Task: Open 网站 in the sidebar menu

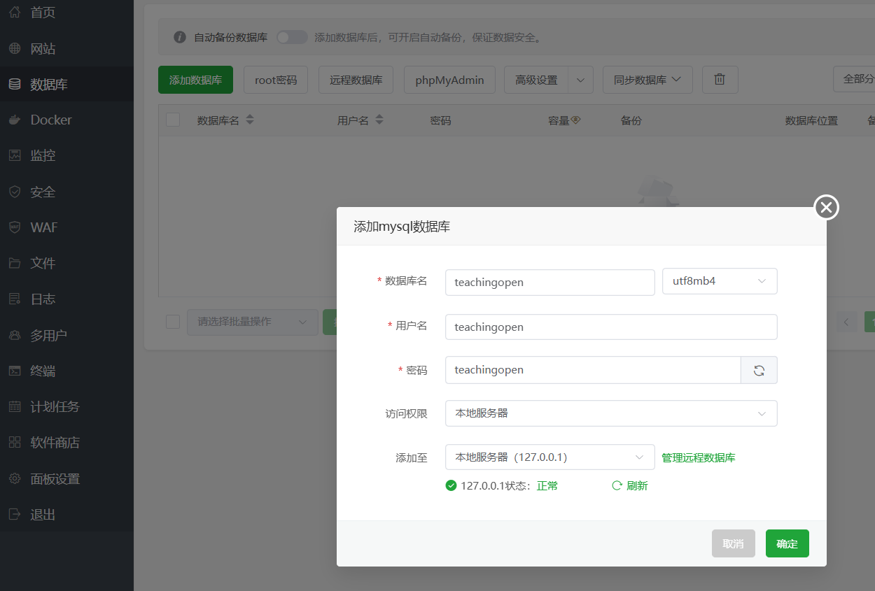Action: 43,49
